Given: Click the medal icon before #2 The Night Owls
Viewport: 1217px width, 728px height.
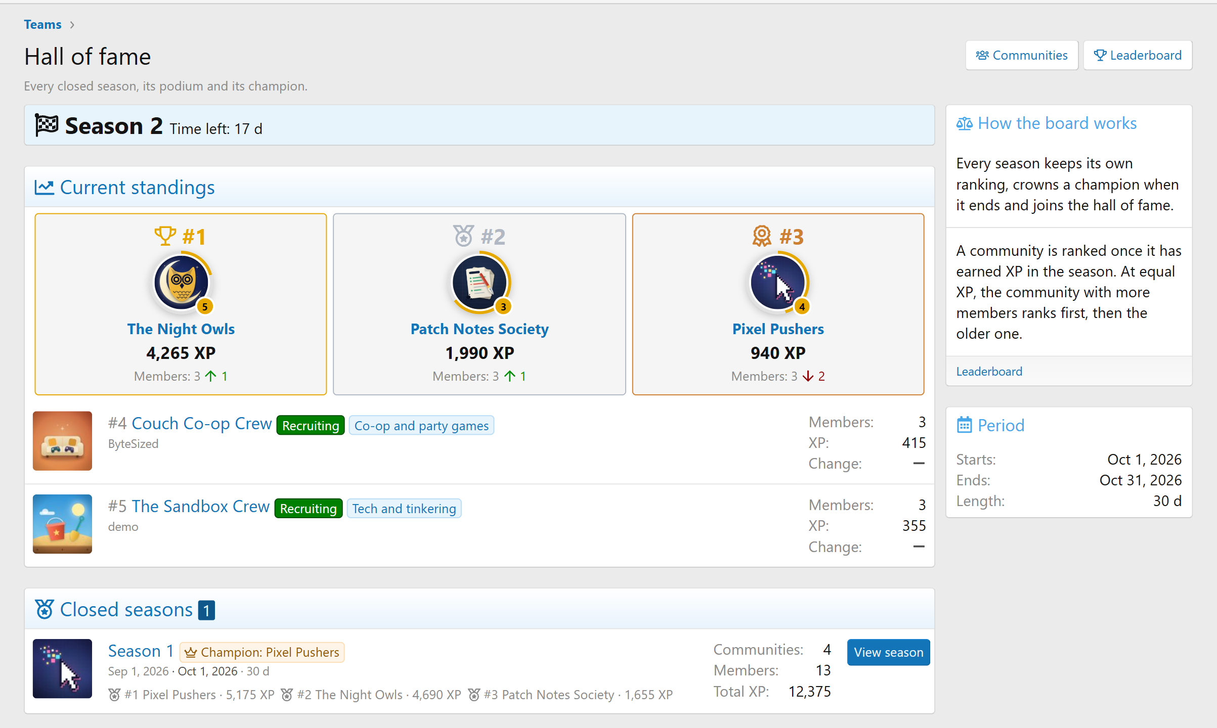Looking at the screenshot, I should coord(287,695).
